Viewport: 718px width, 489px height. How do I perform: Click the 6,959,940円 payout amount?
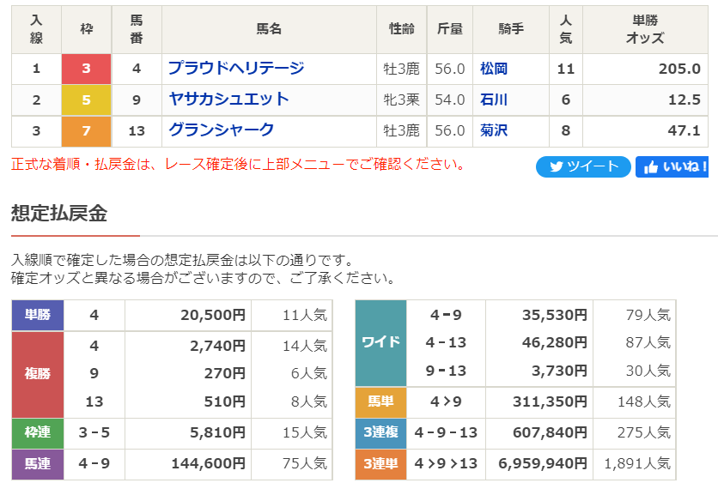[x=543, y=464]
